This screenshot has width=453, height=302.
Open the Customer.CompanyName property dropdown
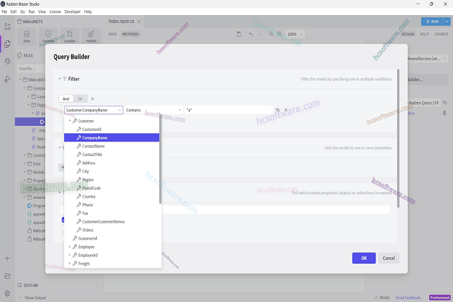(x=94, y=110)
